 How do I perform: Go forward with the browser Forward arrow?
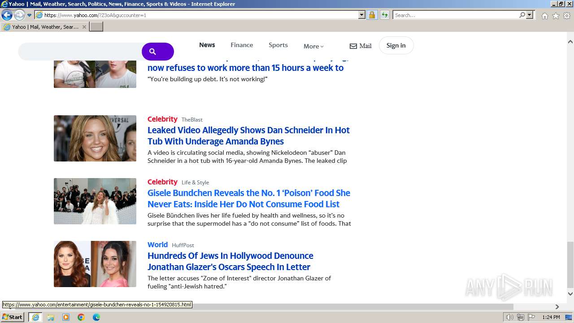tap(19, 15)
